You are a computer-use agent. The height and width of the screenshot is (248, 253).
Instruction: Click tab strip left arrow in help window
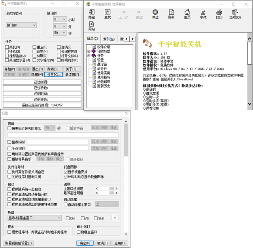coord(126,39)
